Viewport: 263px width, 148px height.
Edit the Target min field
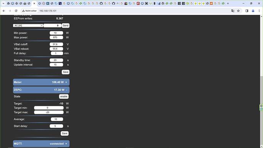pos(49,108)
